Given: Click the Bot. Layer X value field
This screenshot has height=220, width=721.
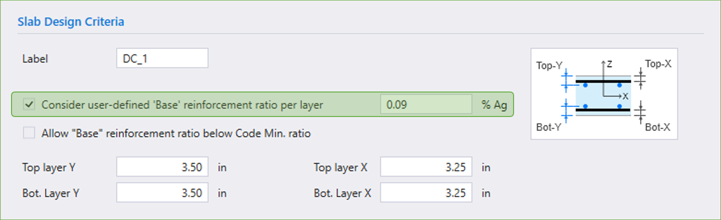Looking at the screenshot, I should [426, 193].
